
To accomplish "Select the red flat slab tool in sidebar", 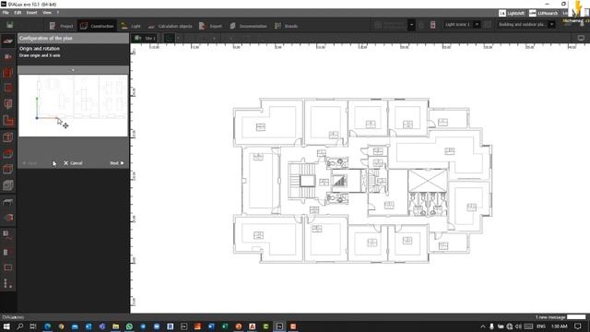I will [8, 154].
